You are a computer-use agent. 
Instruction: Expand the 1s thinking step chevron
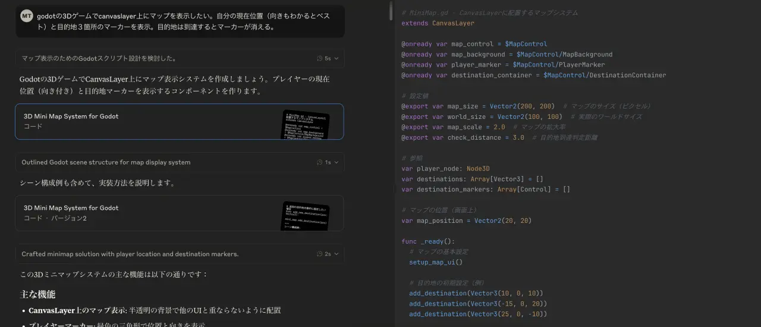tap(337, 162)
